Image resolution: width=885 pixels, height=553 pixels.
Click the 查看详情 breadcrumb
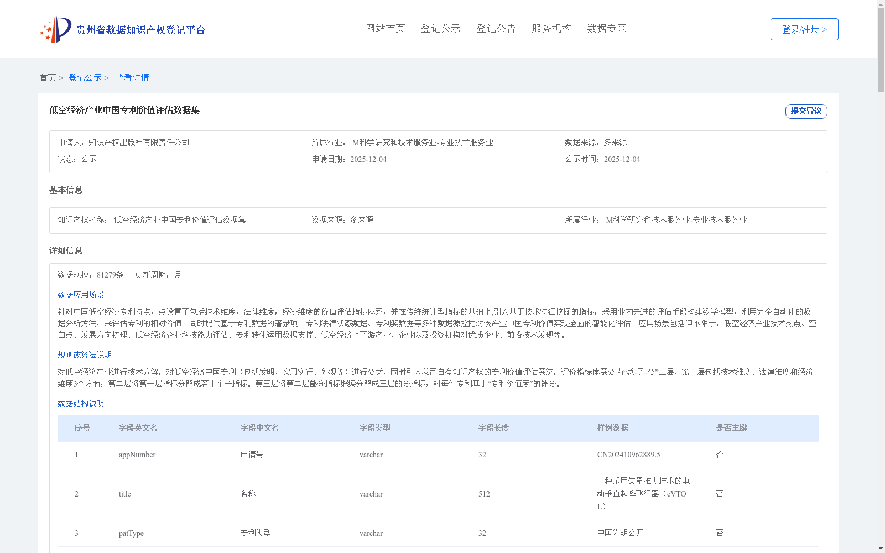click(132, 78)
